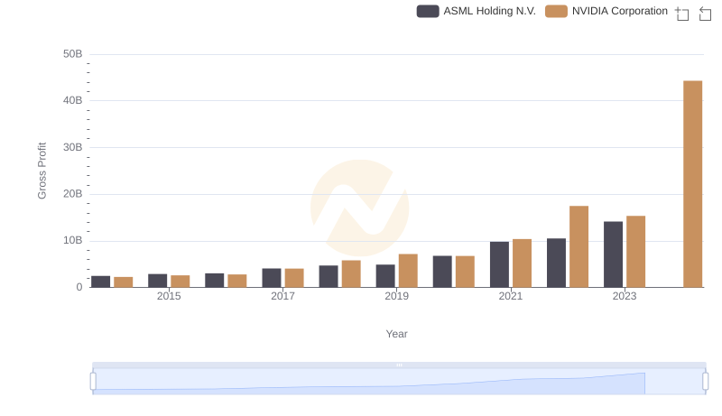This screenshot has height=416, width=722.
Task: Click the 10B y-axis label
Action: click(x=73, y=240)
